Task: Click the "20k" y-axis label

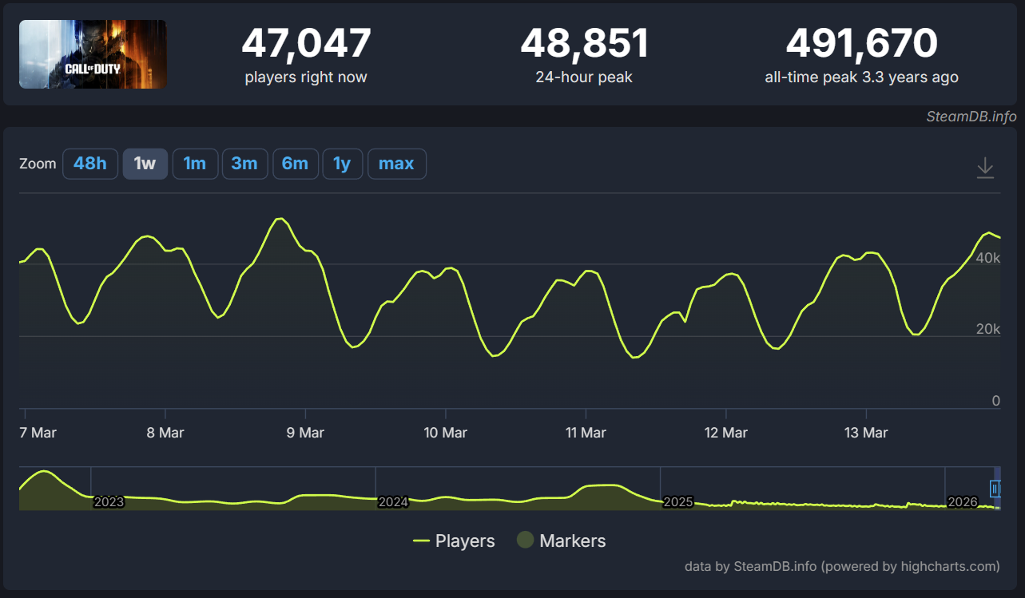Action: pos(988,329)
